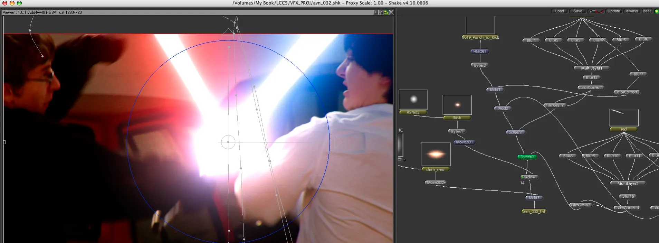Close the Viewer1 pane with X icon
This screenshot has width=659, height=243.
(391, 12)
